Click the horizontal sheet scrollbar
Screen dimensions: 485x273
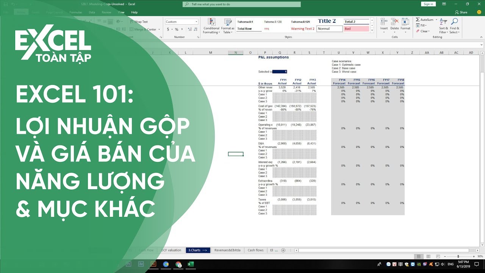384,250
